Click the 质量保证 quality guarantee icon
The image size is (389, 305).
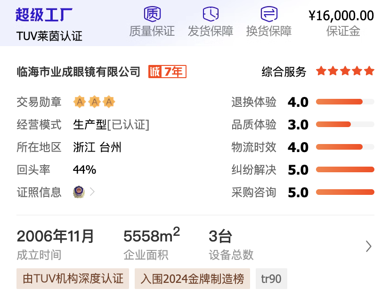(152, 13)
